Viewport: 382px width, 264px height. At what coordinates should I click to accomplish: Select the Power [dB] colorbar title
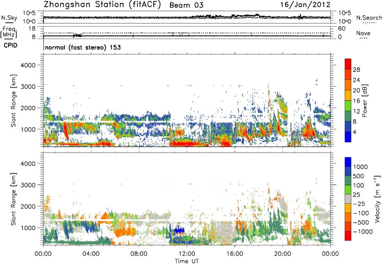click(364, 101)
